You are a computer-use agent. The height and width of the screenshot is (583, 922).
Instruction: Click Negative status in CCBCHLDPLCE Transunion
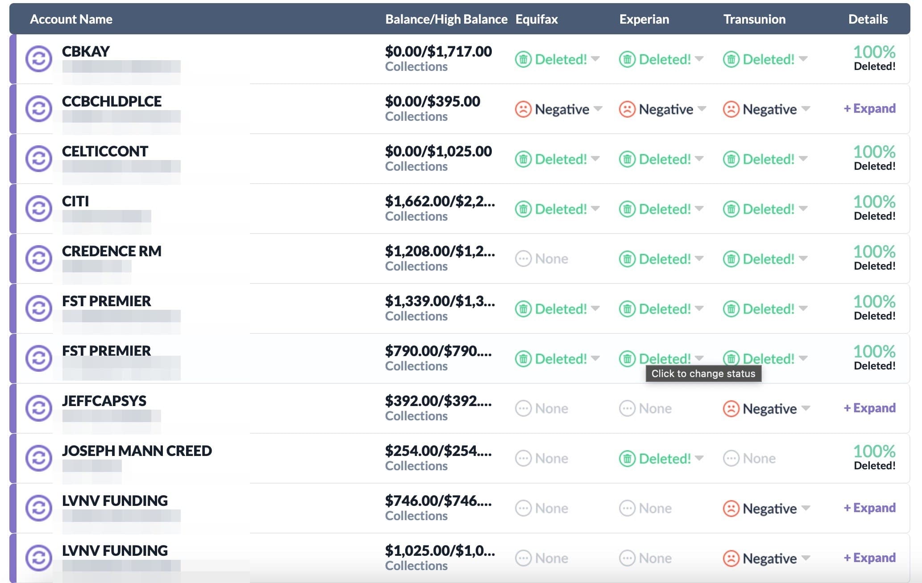click(770, 109)
